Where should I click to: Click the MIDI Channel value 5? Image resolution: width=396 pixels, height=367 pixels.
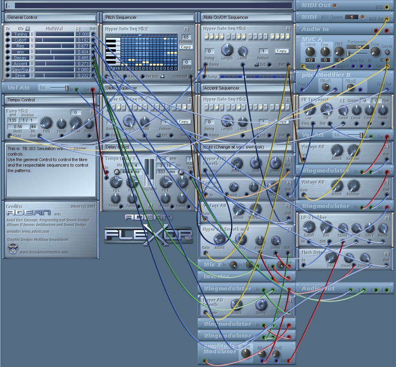(352, 17)
